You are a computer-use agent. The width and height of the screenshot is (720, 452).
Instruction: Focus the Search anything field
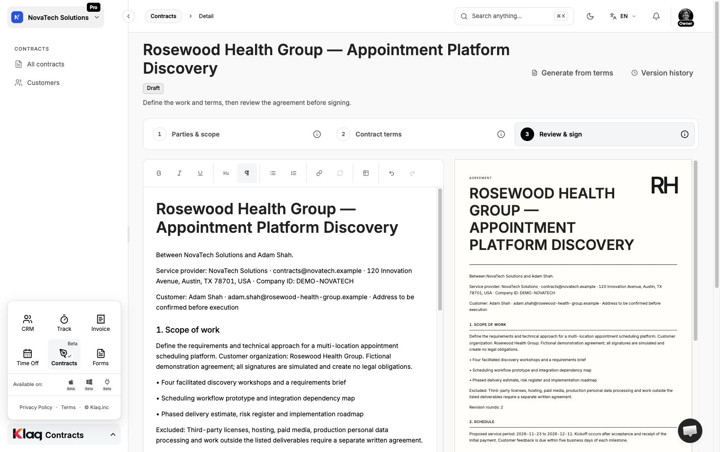point(514,16)
